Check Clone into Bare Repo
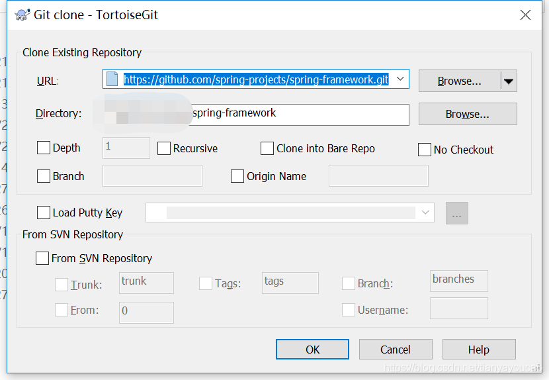Image resolution: width=549 pixels, height=380 pixels. 267,148
